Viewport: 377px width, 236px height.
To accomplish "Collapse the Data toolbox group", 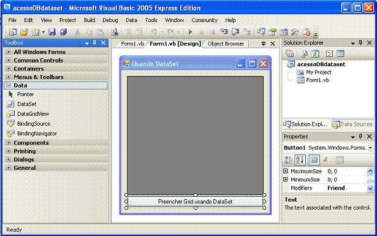I will [9, 85].
